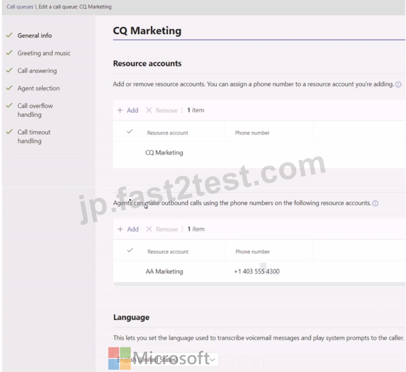Go to Call overflow handling step

click(35, 110)
